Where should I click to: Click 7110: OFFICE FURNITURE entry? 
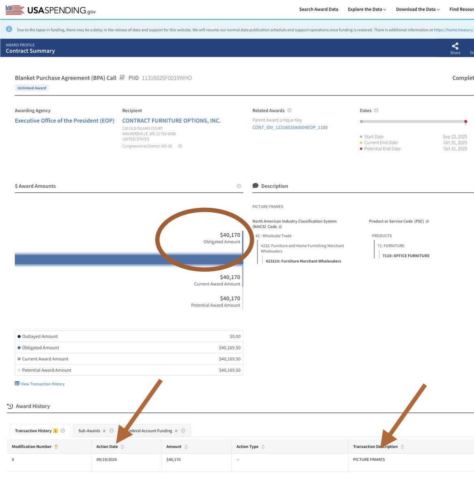tap(406, 256)
